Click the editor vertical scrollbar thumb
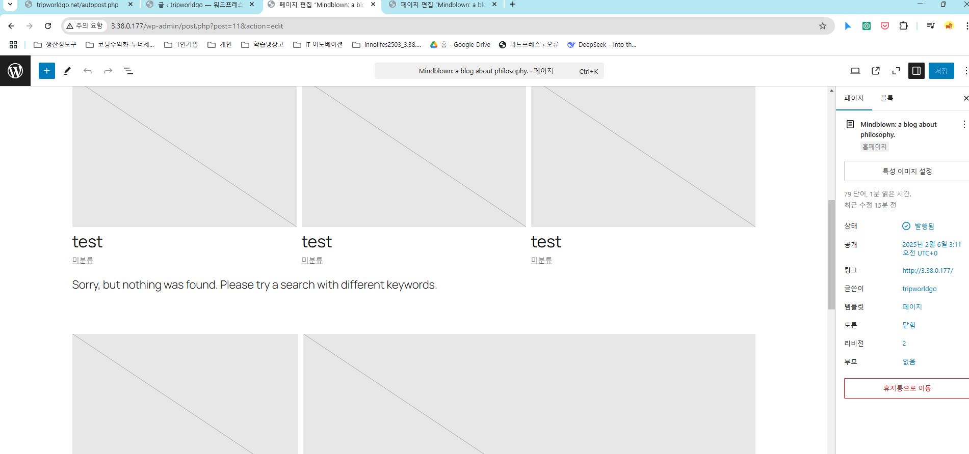 tap(831, 254)
